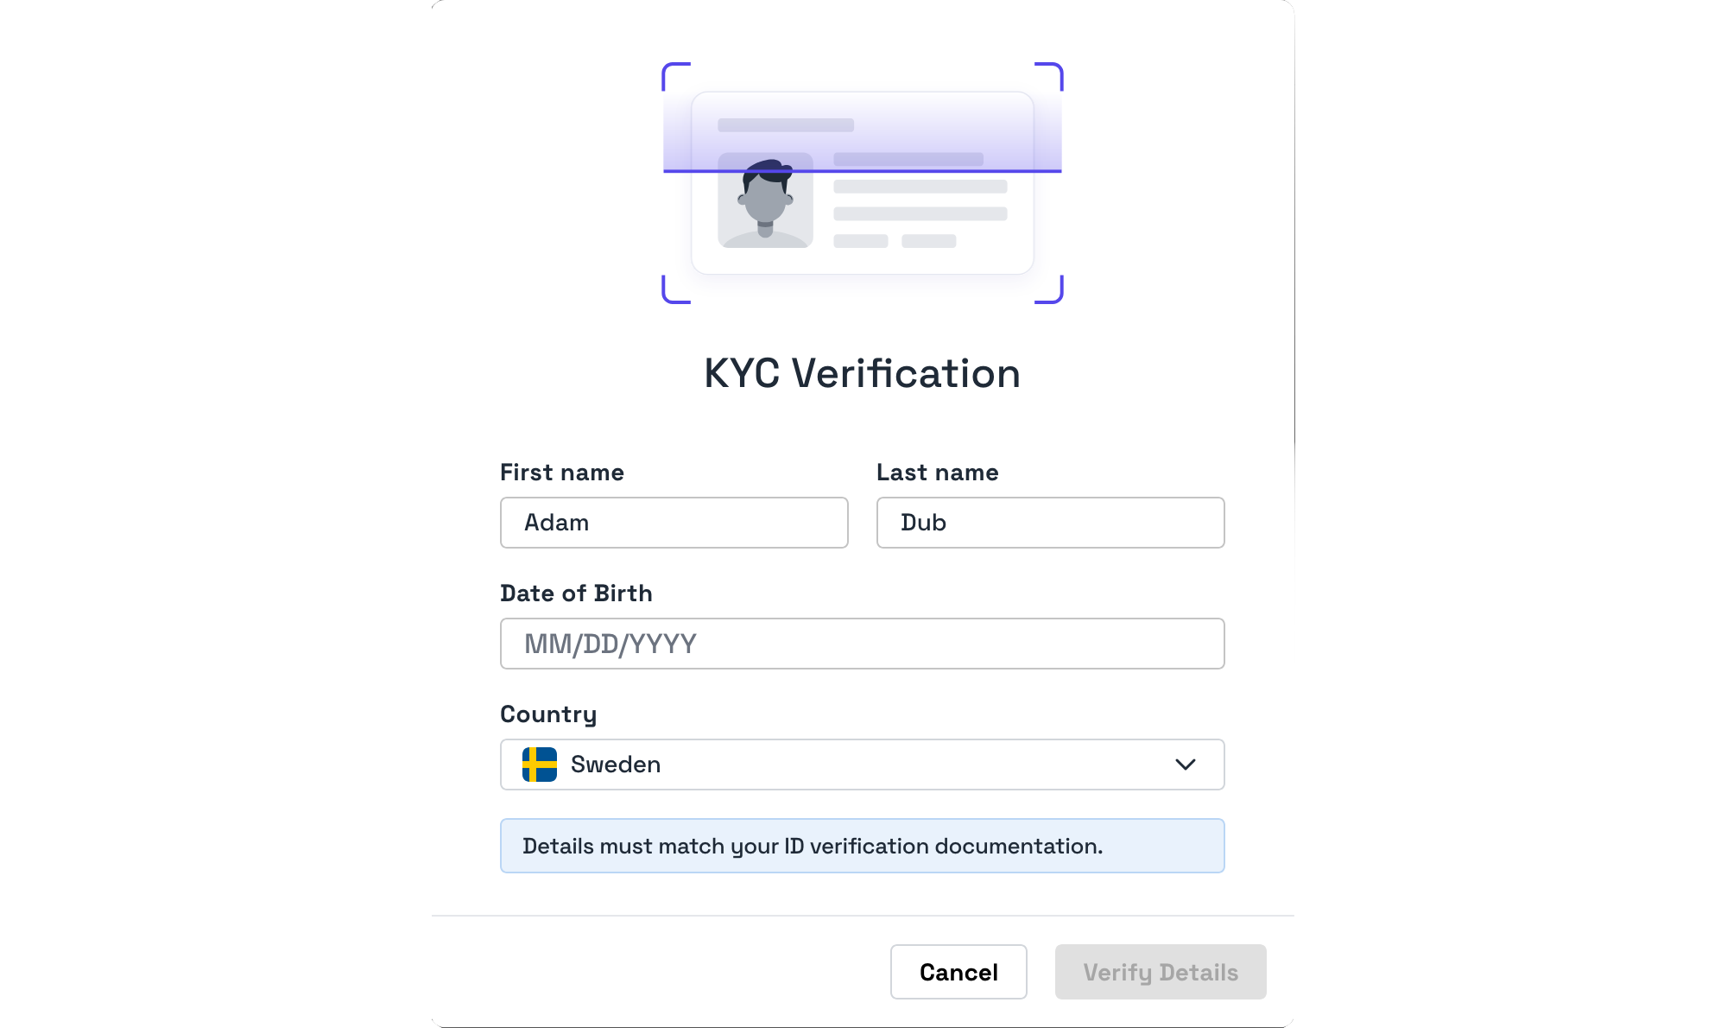1727x1028 pixels.
Task: Focus the First name field containing Adam
Action: tap(674, 523)
